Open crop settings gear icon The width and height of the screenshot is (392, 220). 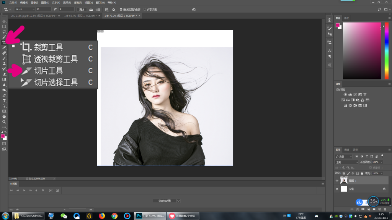tap(114, 10)
